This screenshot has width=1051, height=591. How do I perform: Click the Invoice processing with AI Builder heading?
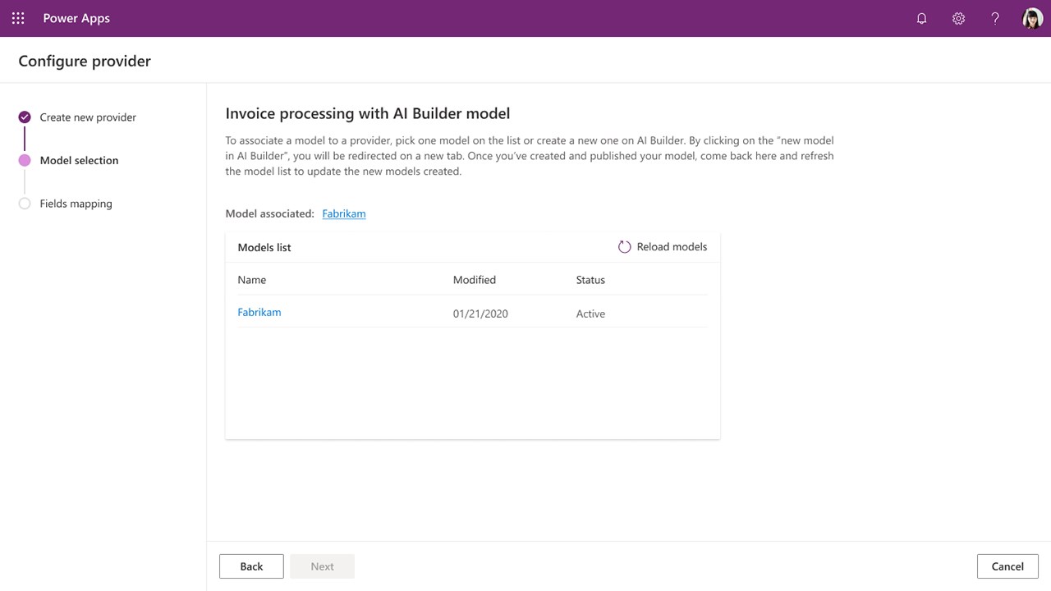click(x=368, y=113)
